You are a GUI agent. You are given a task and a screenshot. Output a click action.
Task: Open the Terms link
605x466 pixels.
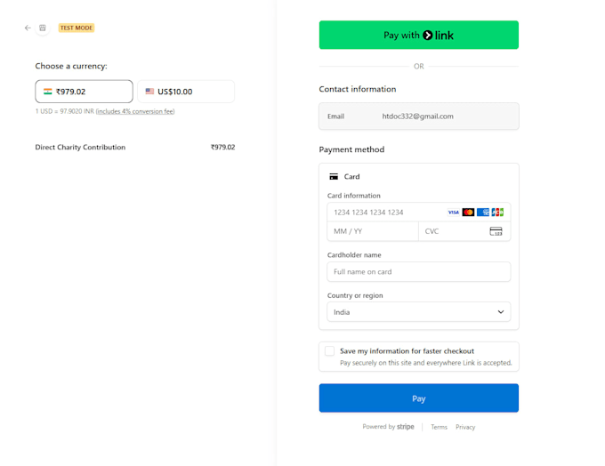click(x=440, y=427)
